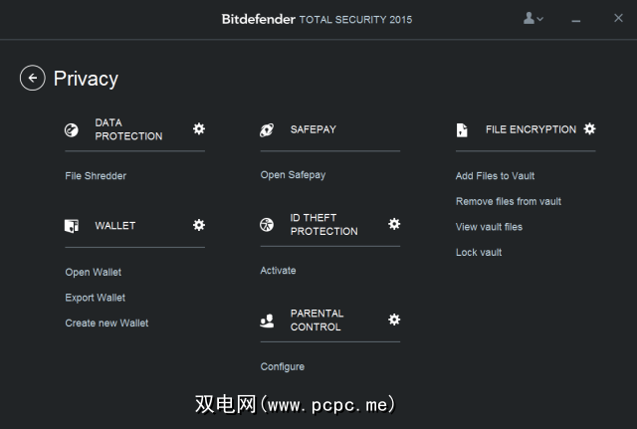Screen dimensions: 637x429
Task: Activate ID Theft Protection
Action: click(278, 270)
